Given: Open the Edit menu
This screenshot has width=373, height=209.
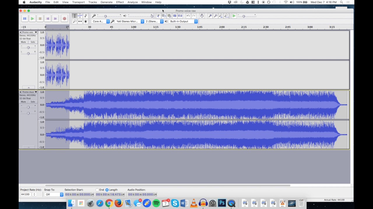Looking at the screenshot, I should pos(56,2).
